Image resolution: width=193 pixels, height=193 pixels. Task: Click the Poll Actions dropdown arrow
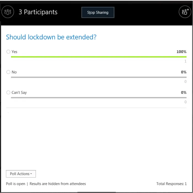tap(31, 174)
